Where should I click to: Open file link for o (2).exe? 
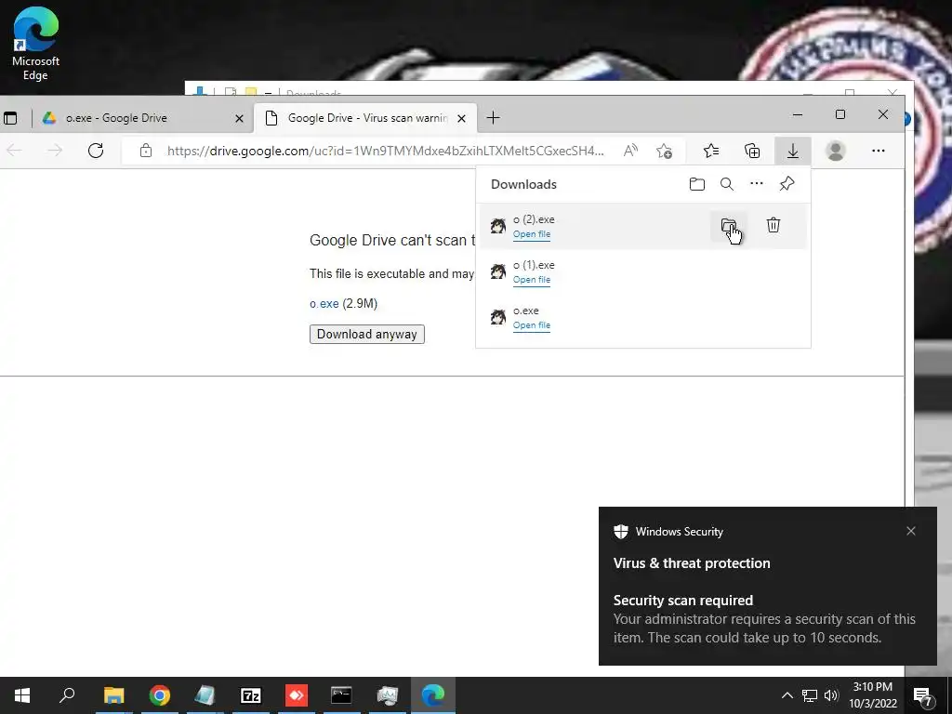click(531, 234)
